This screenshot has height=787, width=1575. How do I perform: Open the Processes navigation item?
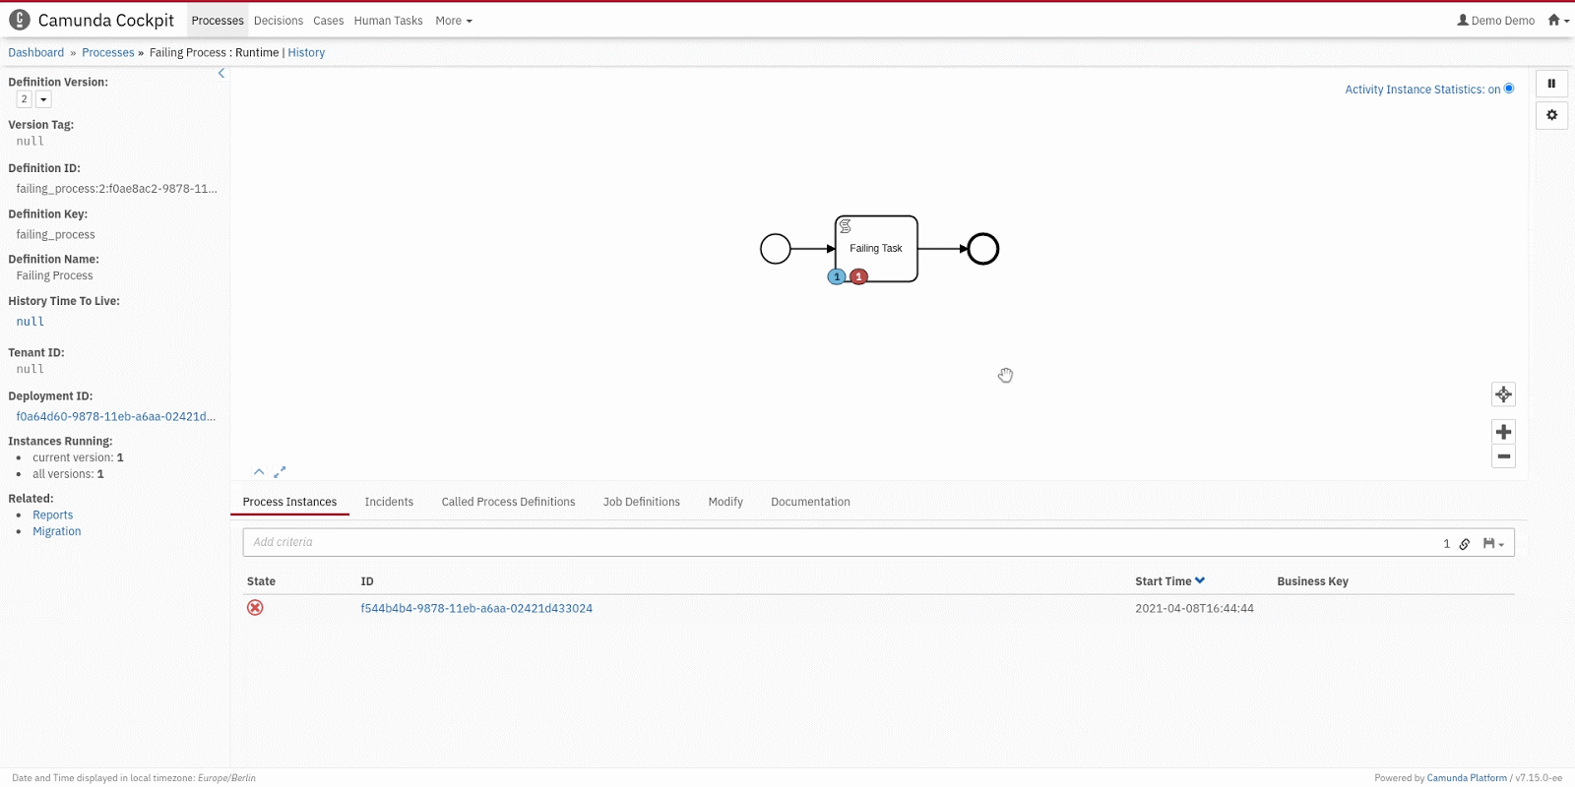tap(218, 21)
